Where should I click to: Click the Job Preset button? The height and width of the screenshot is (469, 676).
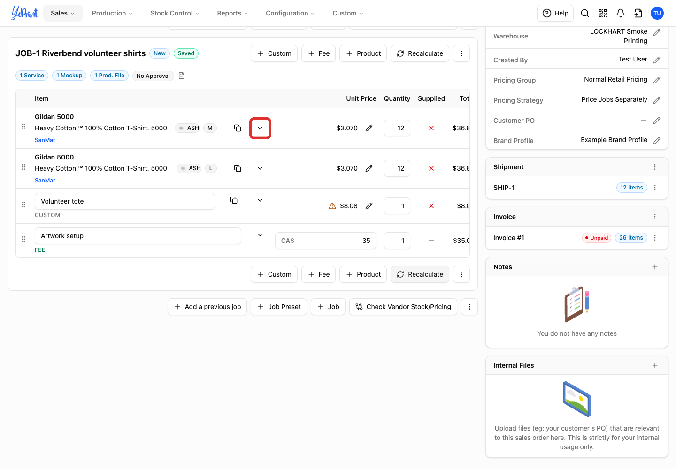279,307
